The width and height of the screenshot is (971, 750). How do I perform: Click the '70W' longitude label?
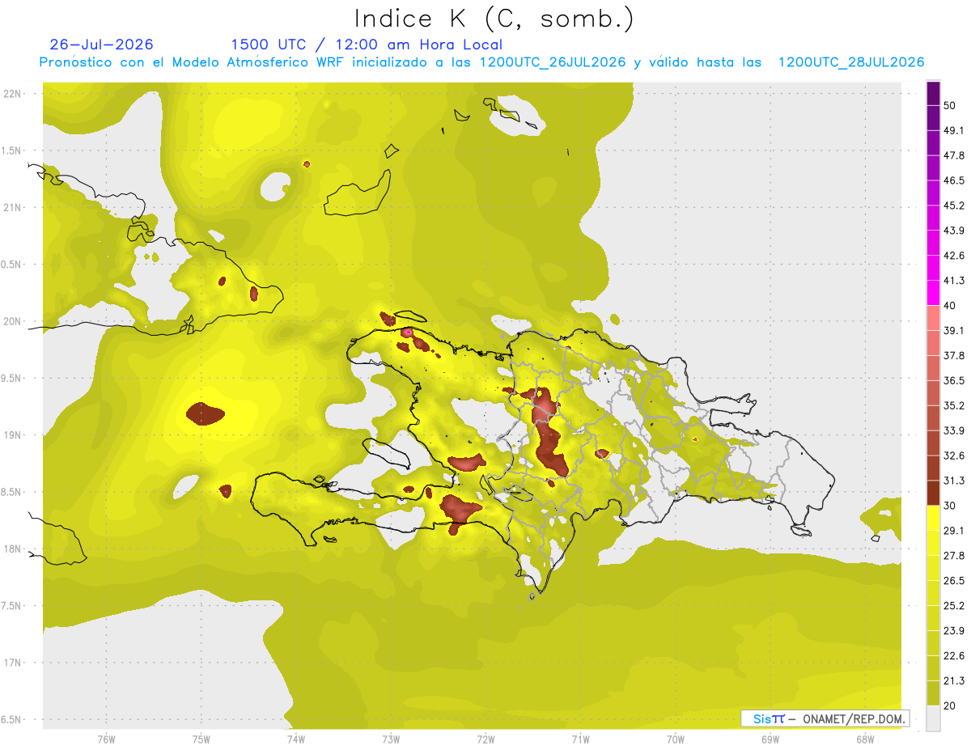[675, 739]
